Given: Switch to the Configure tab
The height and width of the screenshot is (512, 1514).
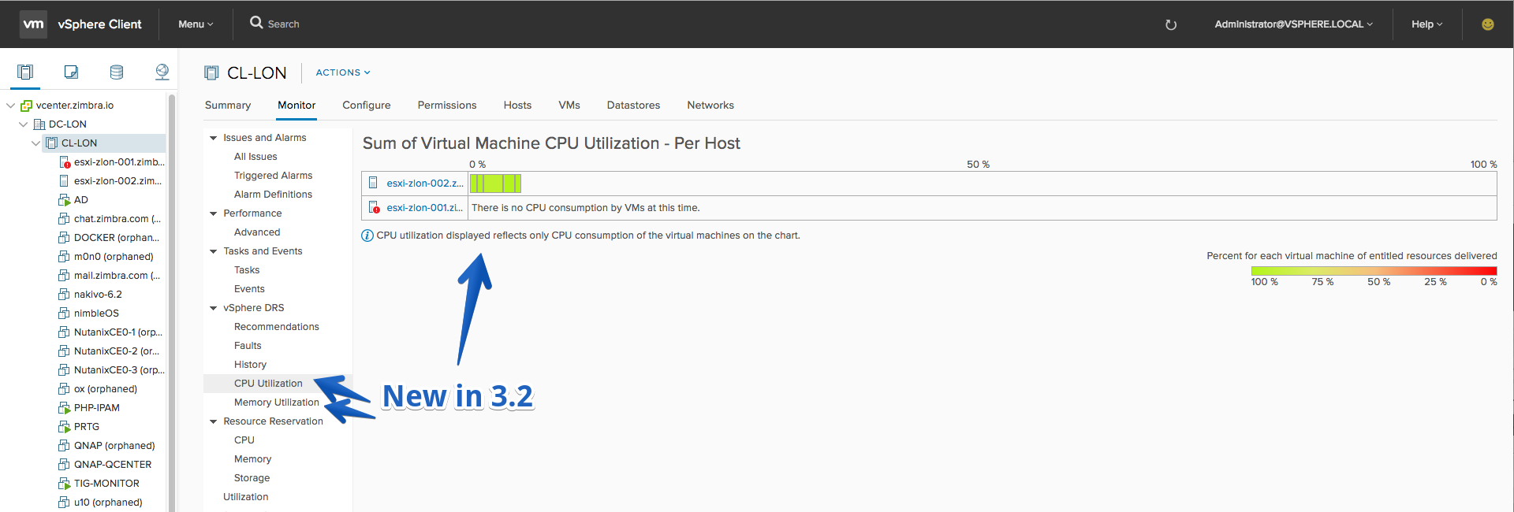Looking at the screenshot, I should [367, 106].
